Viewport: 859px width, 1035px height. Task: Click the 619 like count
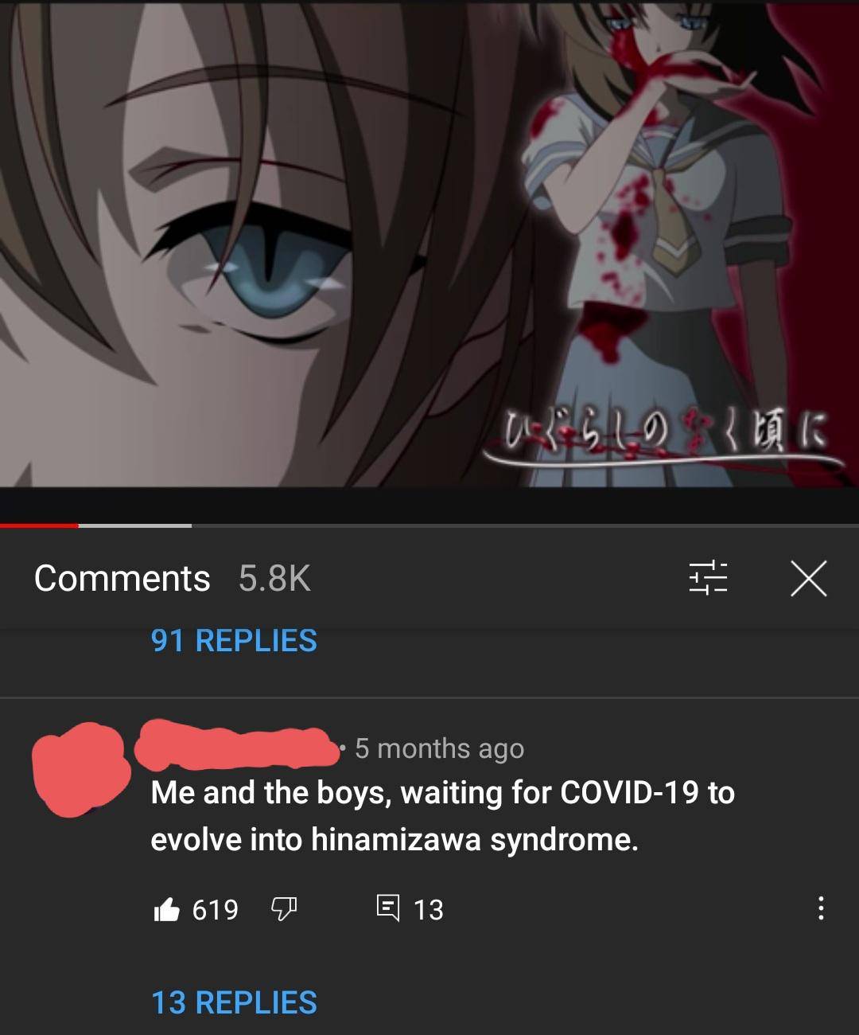click(216, 909)
